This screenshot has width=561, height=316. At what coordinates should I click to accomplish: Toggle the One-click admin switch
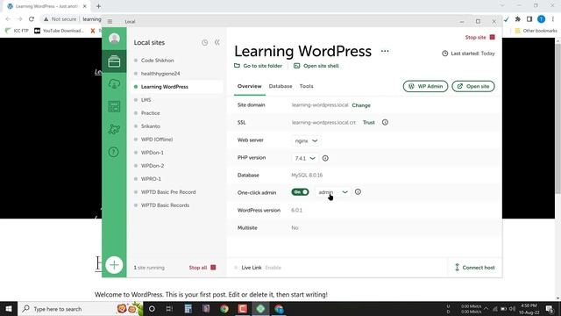(x=300, y=192)
